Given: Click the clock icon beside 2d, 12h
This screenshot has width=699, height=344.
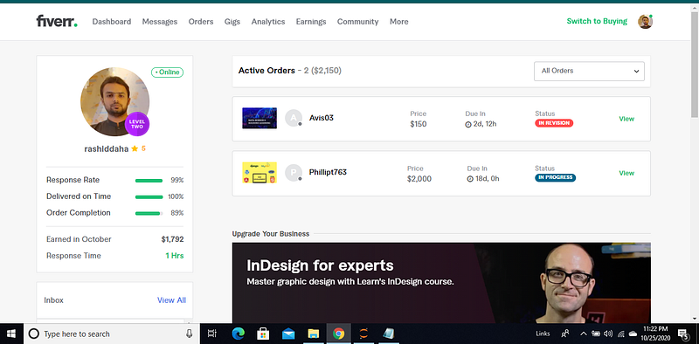Looking at the screenshot, I should [468, 124].
